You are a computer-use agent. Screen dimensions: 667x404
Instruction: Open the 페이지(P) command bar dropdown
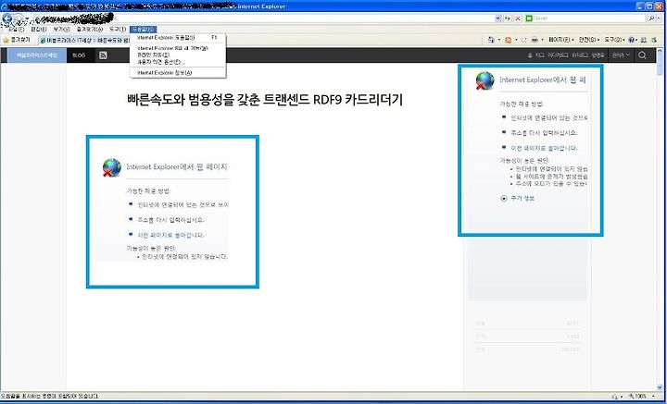(561, 40)
